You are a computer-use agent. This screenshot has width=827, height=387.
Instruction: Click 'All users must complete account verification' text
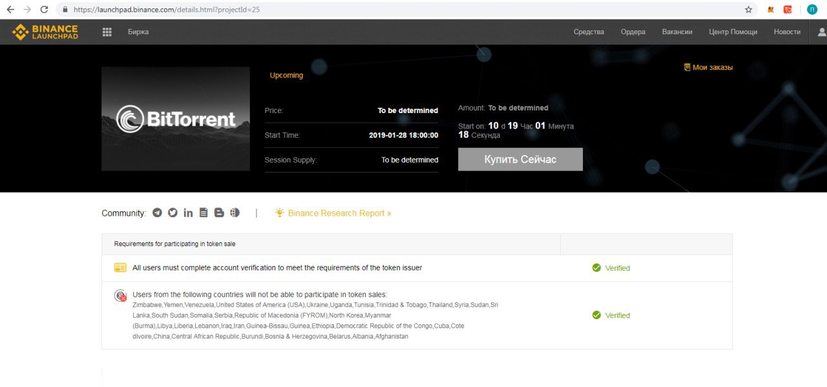click(277, 267)
